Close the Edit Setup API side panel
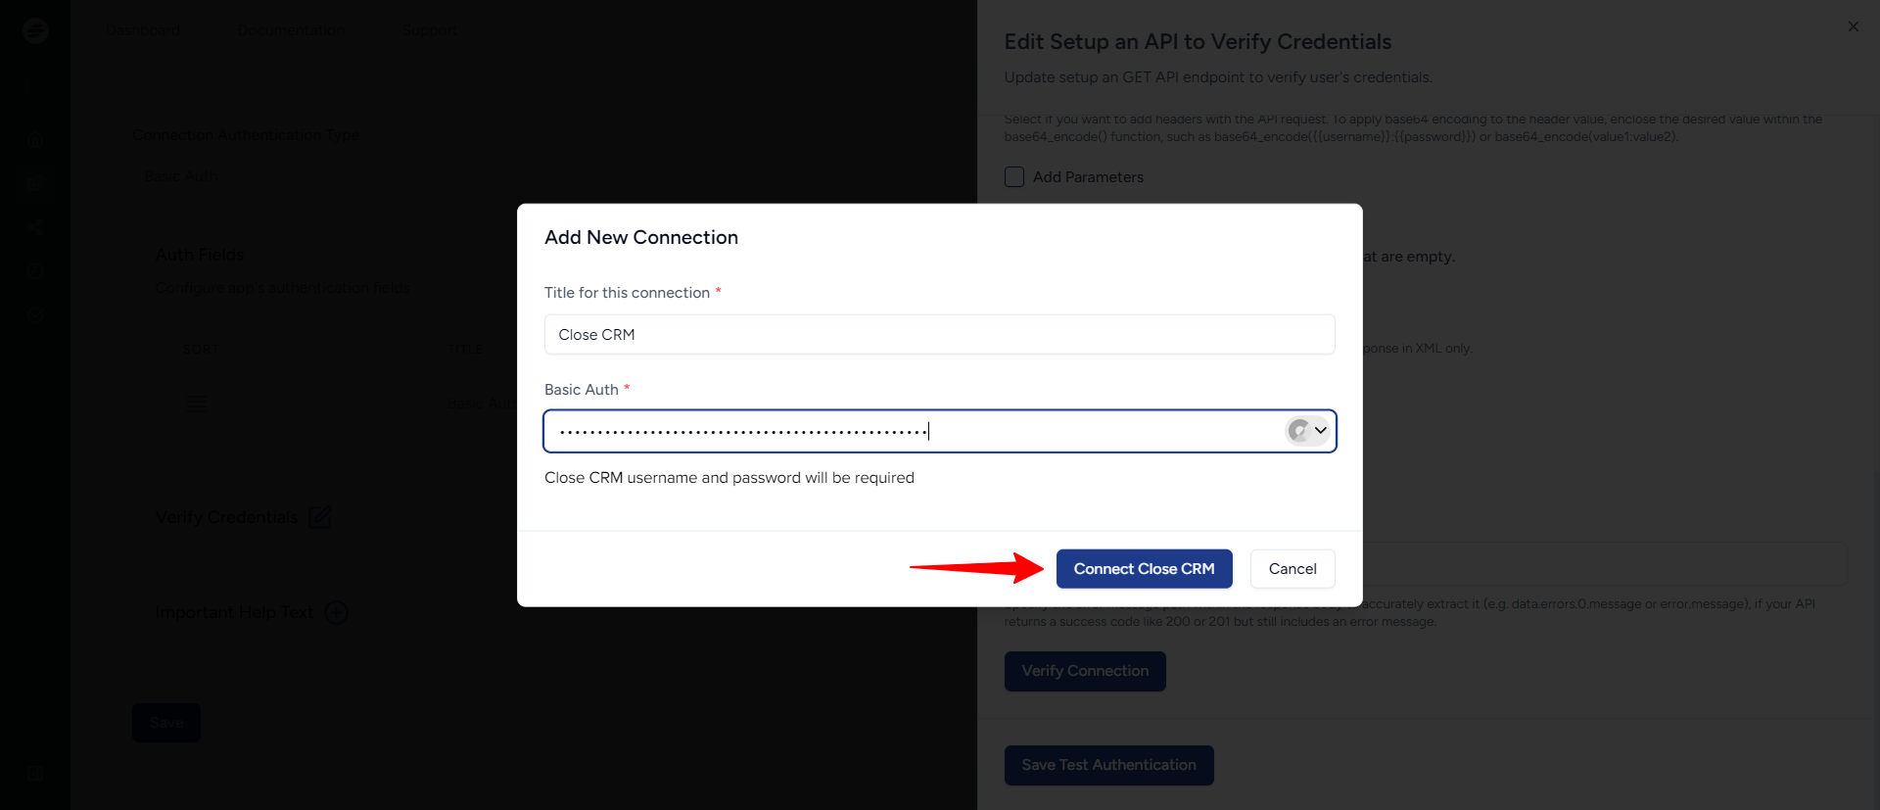Screen dimensions: 1880x810 pos(1853,26)
